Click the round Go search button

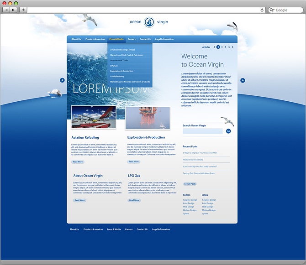tap(228, 131)
